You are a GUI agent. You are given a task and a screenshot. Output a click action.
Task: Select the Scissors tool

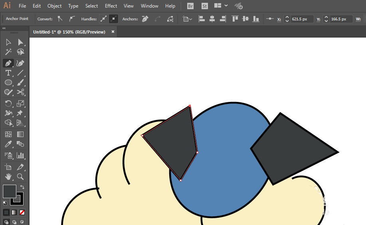20,92
